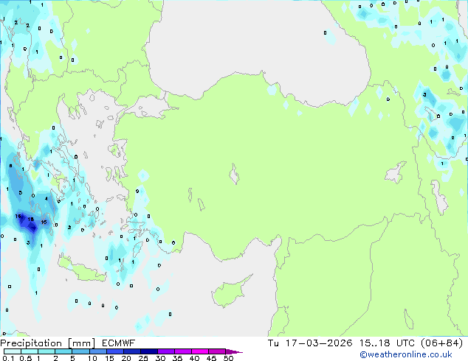
Task: Click the island of Crete on map
Action: pyautogui.click(x=82, y=270)
